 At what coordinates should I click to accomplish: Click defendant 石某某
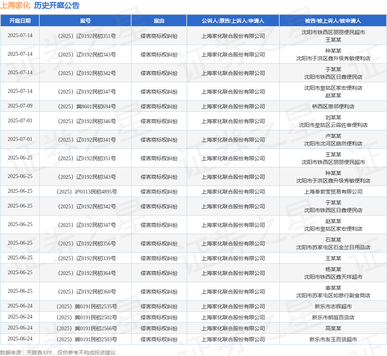pos(333,239)
